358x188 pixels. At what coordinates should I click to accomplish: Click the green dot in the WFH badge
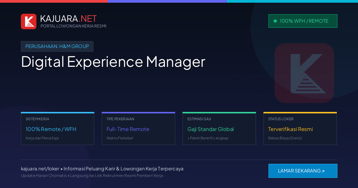pos(275,21)
